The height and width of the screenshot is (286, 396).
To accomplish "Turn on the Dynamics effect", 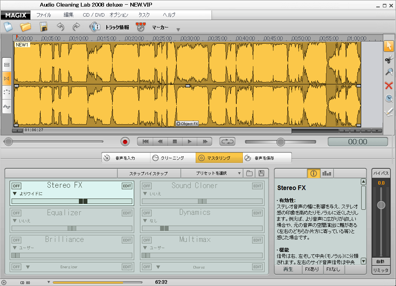I will pos(147,213).
